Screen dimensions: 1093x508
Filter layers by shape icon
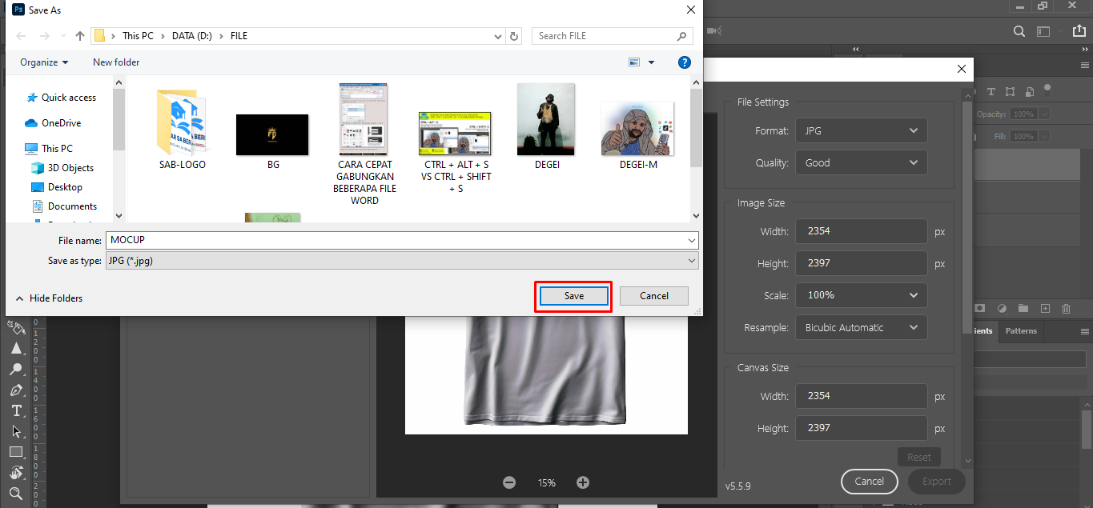tap(1011, 92)
